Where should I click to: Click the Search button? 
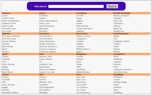(112, 6)
